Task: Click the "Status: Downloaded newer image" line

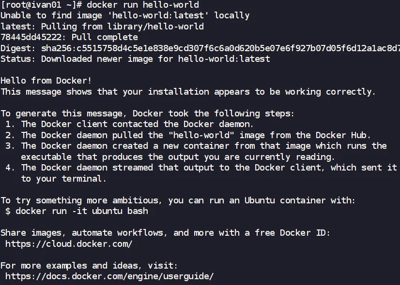Action: [x=135, y=59]
